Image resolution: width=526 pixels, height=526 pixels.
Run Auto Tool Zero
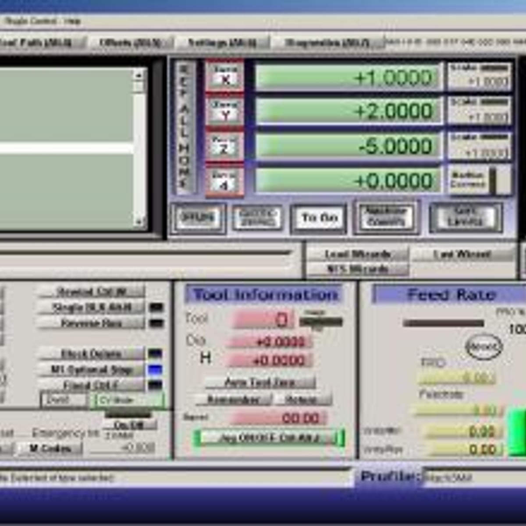(x=260, y=382)
